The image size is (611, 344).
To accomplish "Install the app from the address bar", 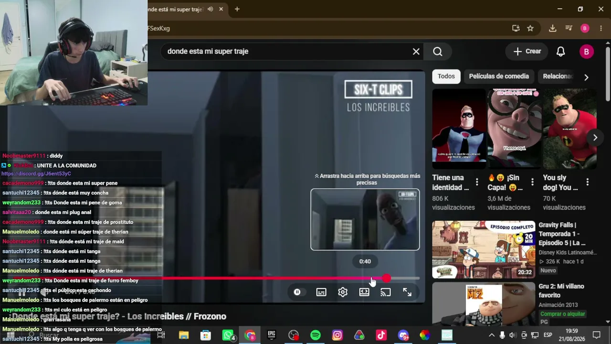I will coord(516,28).
